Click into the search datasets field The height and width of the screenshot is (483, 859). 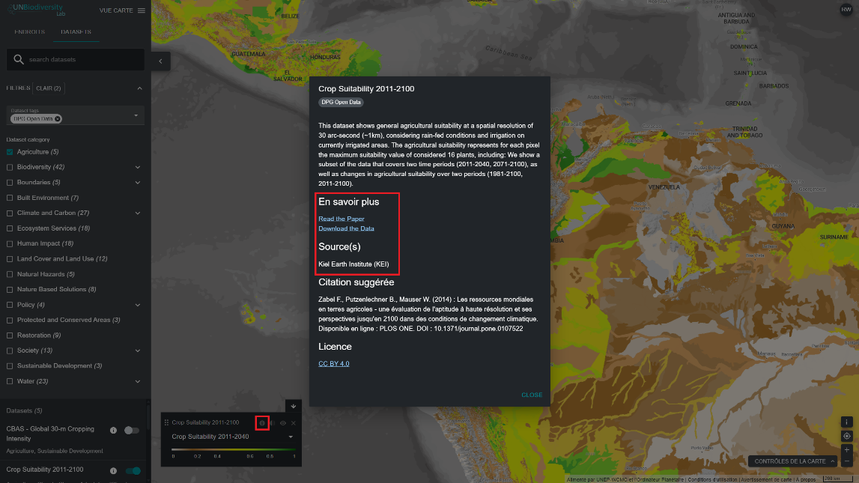point(82,60)
